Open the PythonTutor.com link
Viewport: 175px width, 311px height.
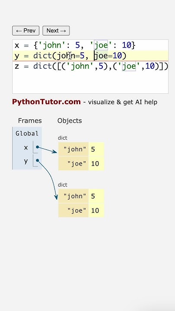tap(46, 102)
